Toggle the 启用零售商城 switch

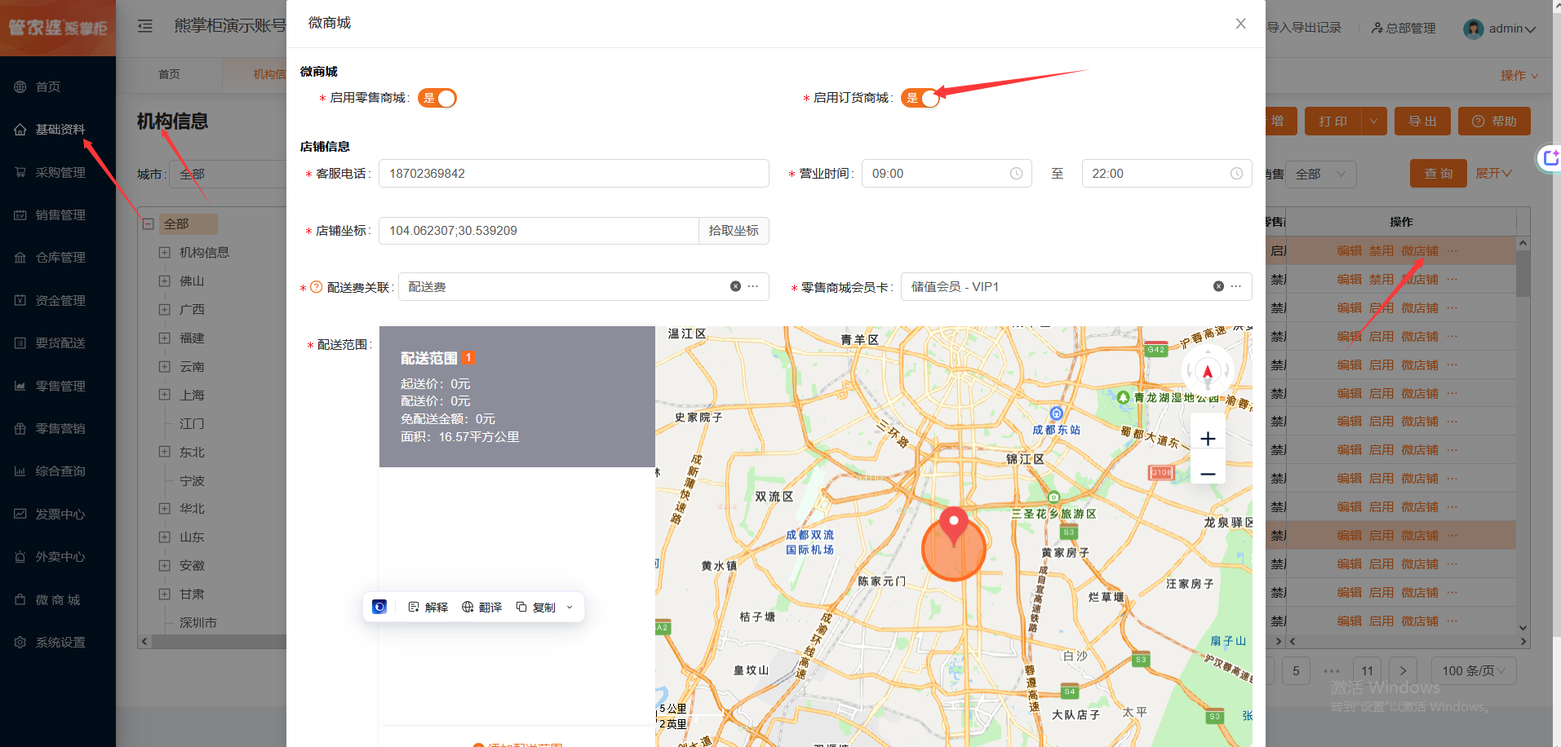point(437,98)
